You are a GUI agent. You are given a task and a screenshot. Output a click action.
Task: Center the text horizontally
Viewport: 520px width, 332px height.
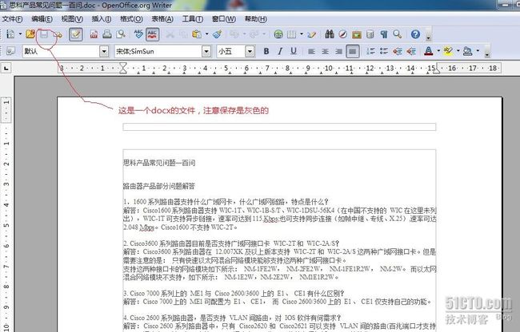(x=325, y=51)
